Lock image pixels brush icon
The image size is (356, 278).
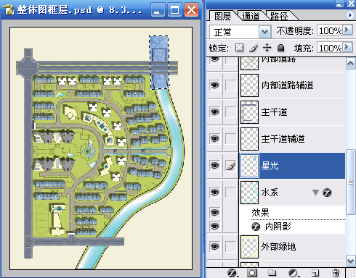coord(254,48)
